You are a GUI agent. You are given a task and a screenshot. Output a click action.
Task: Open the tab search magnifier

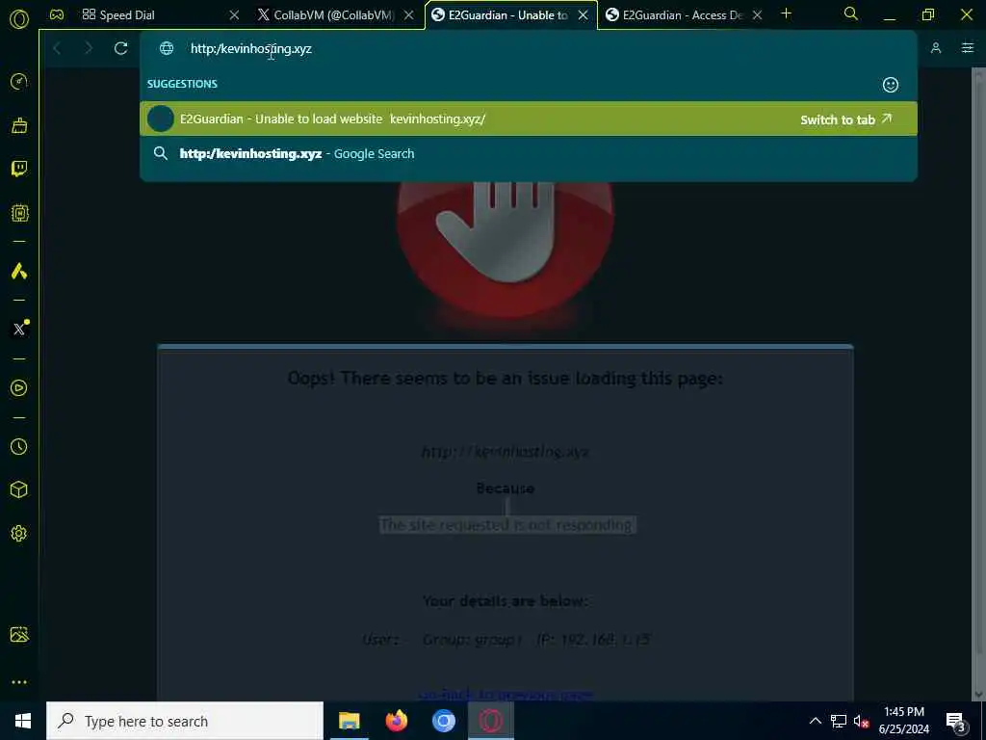(851, 13)
